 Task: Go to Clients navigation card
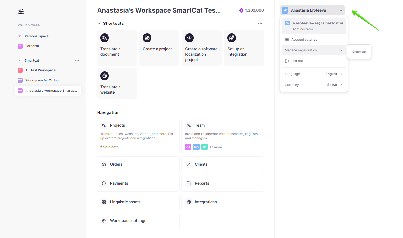tap(223, 165)
